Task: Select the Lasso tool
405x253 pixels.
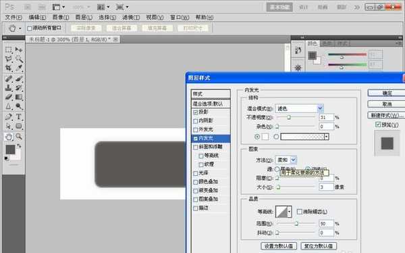Action: point(9,59)
